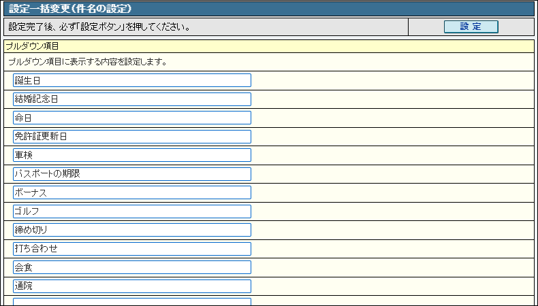Click the プルダウン項目に表示する内容 description text
The height and width of the screenshot is (306, 538).
tap(87, 62)
